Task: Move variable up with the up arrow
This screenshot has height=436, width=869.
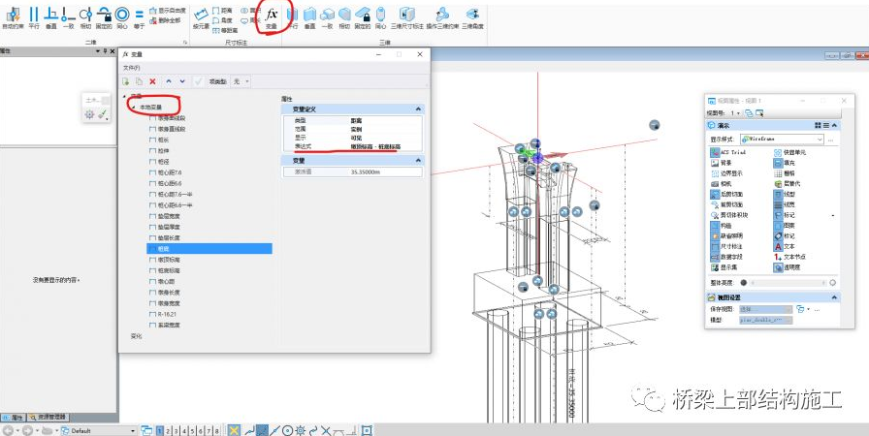Action: tap(169, 81)
